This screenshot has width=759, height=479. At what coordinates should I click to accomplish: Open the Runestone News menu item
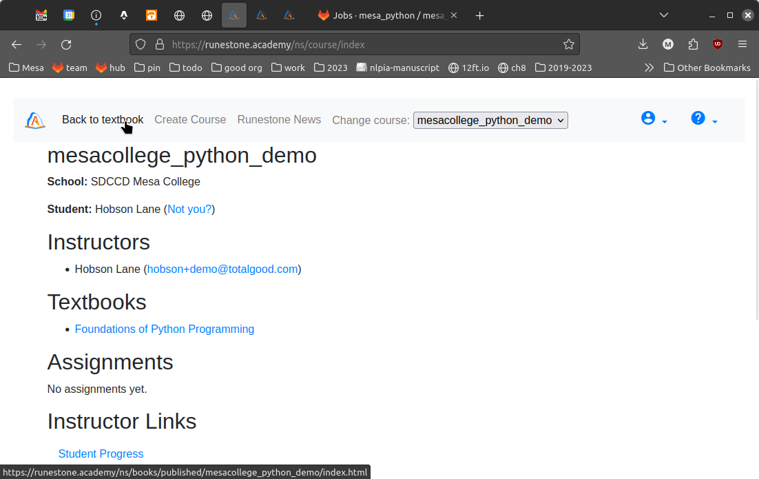click(x=279, y=120)
